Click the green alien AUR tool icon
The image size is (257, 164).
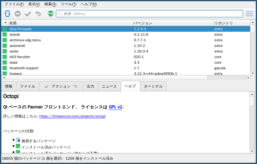pyautogui.click(x=51, y=14)
